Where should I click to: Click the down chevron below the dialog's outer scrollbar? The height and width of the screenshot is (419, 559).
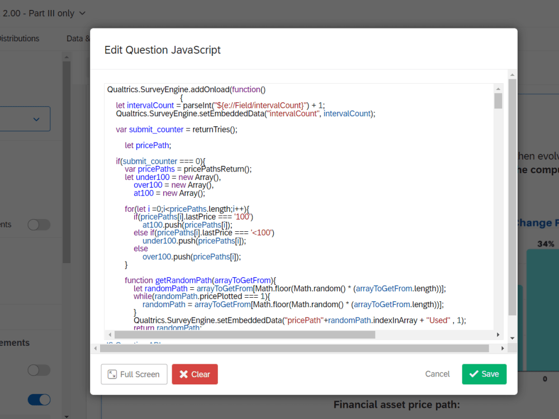tap(512, 338)
